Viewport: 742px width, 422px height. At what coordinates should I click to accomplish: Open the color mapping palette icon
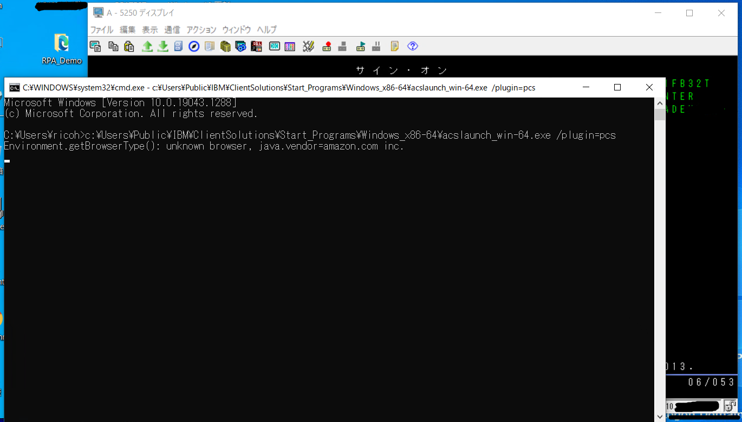tap(290, 46)
